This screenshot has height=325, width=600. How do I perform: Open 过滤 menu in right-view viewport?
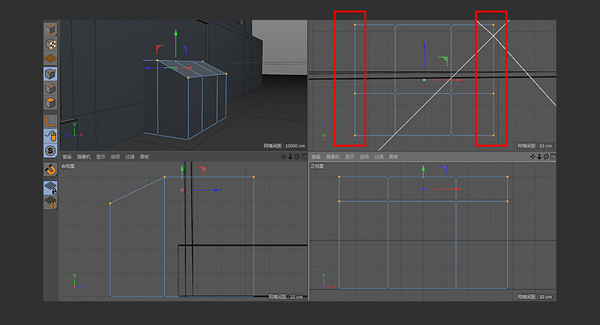[130, 157]
